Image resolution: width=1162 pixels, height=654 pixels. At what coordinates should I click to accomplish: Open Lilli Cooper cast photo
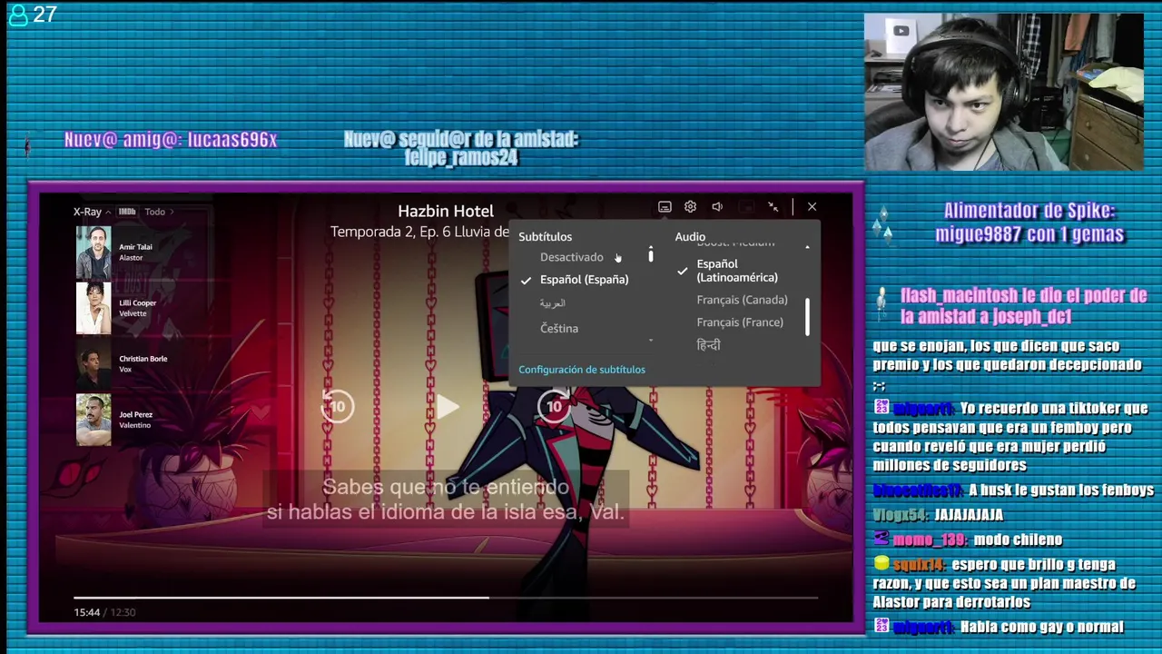[94, 309]
